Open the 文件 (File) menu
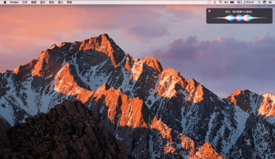The height and width of the screenshot is (159, 275). [x=25, y=2]
